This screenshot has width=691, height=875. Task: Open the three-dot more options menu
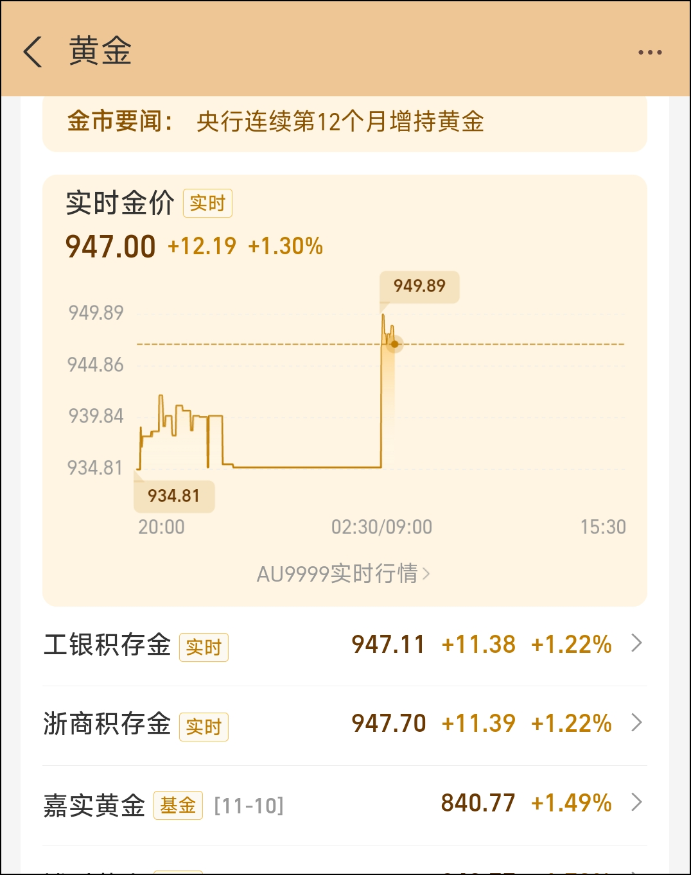650,53
